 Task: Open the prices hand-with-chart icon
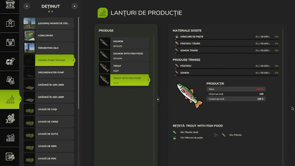[x=10, y=118]
